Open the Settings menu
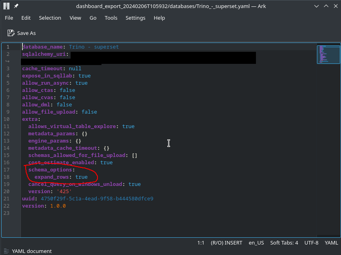This screenshot has height=255, width=341. [x=135, y=18]
